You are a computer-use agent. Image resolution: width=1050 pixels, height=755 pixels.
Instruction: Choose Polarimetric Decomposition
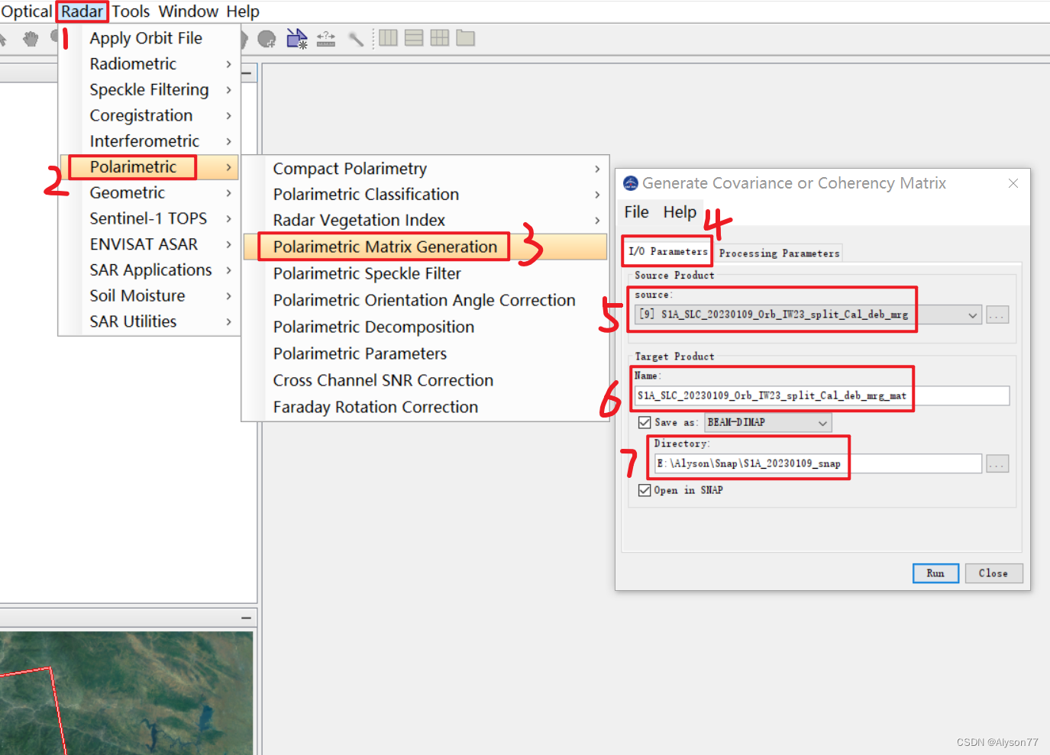click(x=425, y=327)
